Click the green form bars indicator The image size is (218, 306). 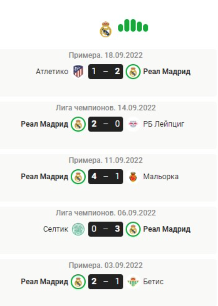pos(133,25)
